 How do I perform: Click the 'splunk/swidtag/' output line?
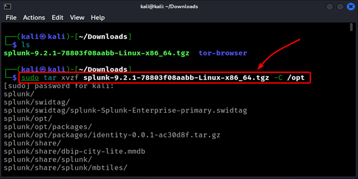(x=37, y=102)
